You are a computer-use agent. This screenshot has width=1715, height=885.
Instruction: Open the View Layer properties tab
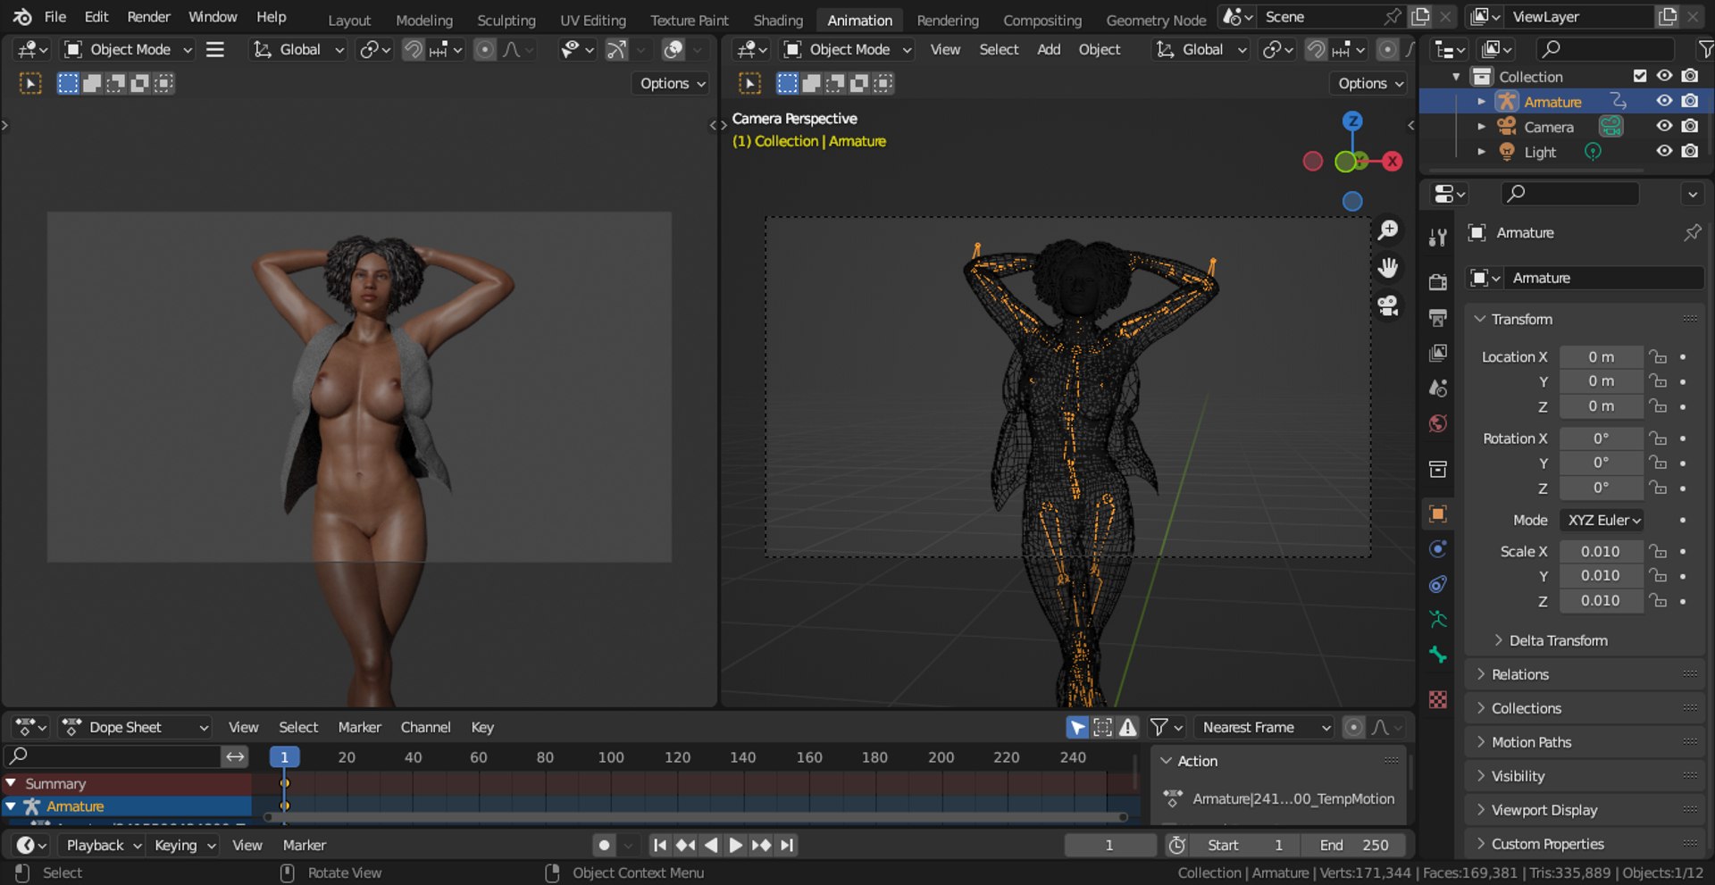1438,353
